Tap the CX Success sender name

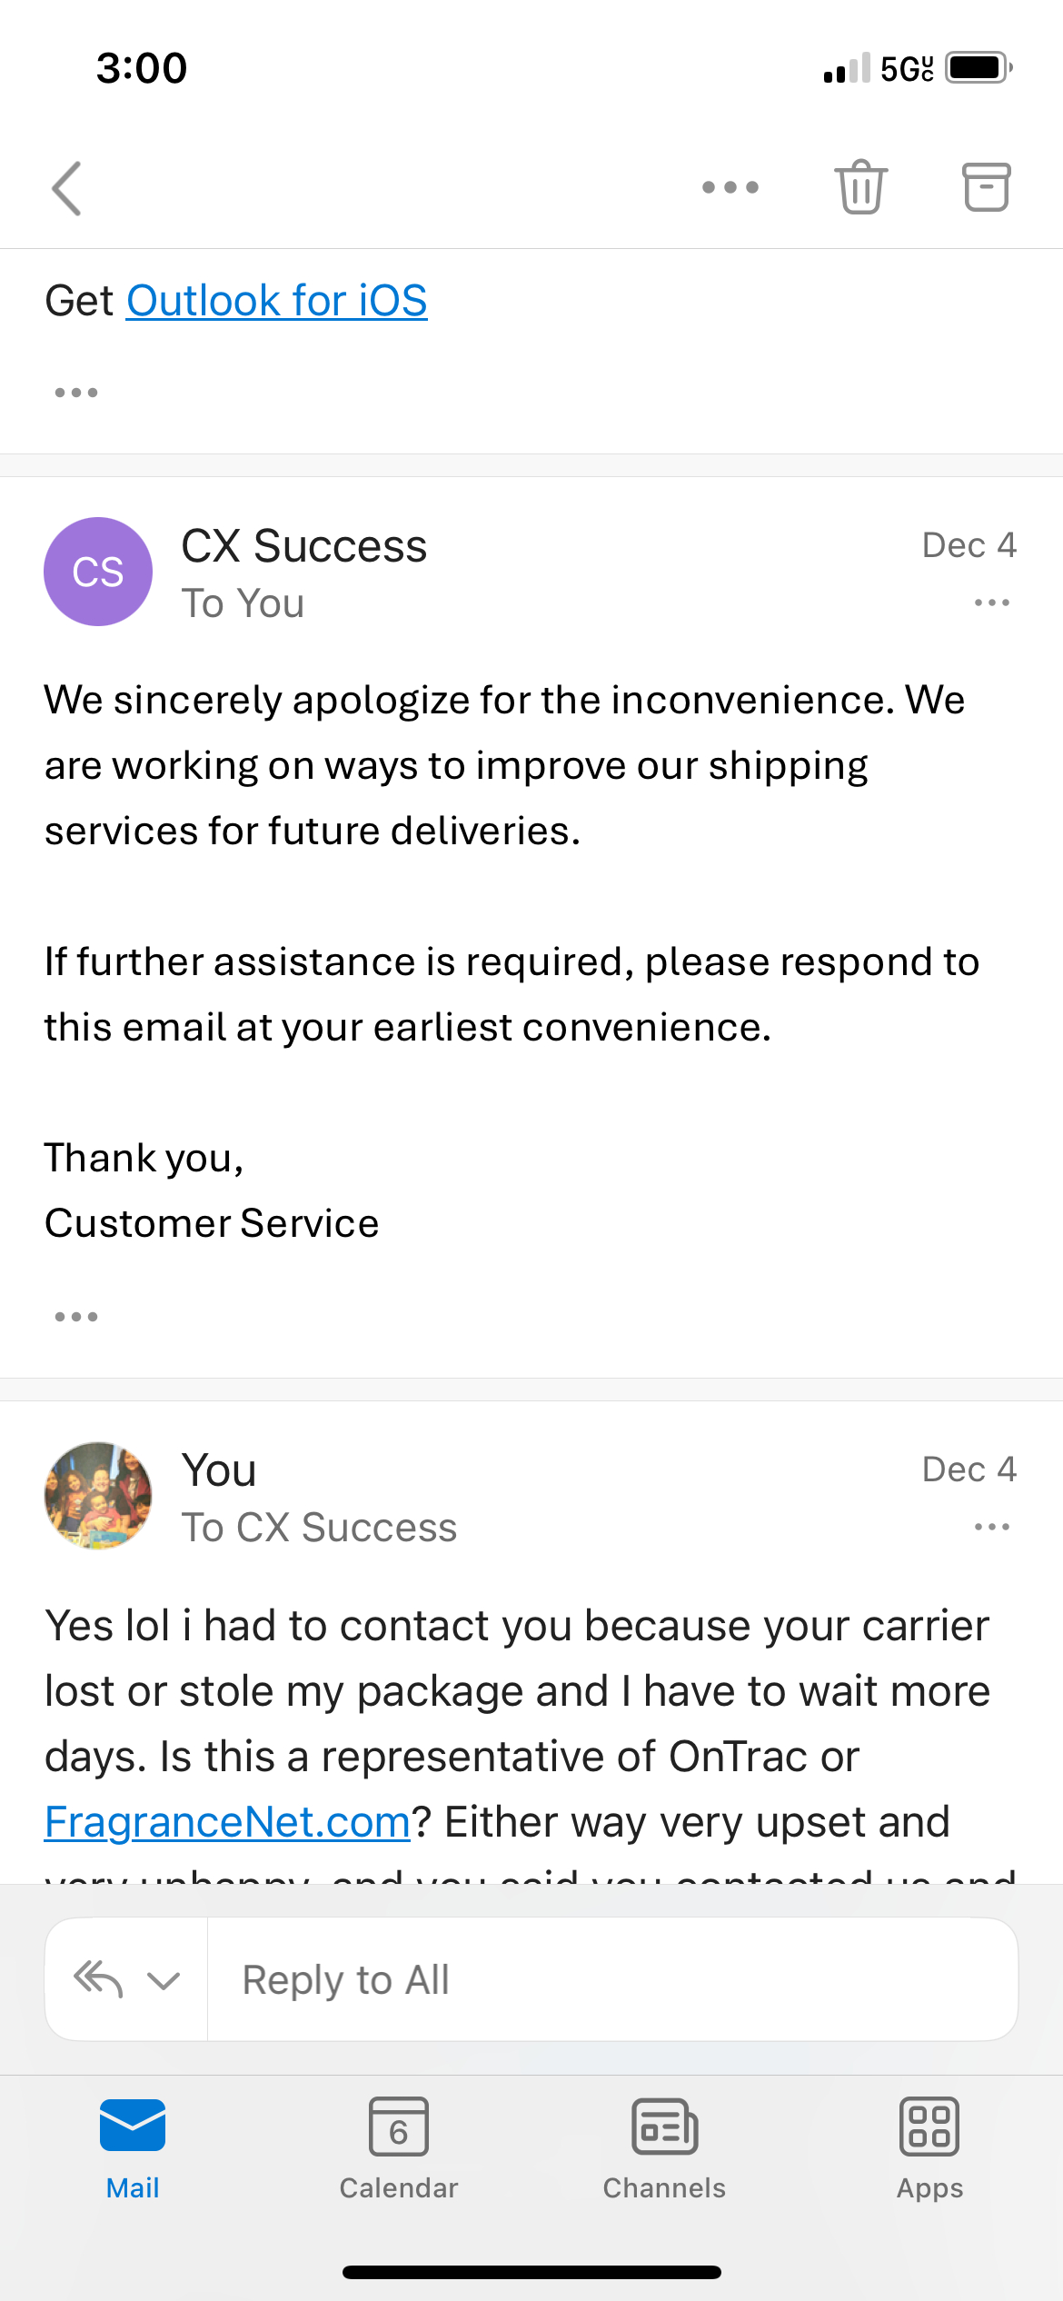[x=303, y=546]
